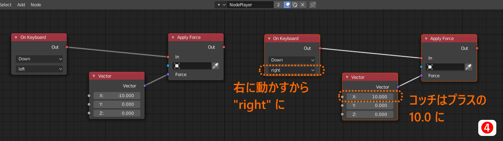Click the Out socket of right On Keyboard
This screenshot has width=503, height=141.
pos(319,48)
